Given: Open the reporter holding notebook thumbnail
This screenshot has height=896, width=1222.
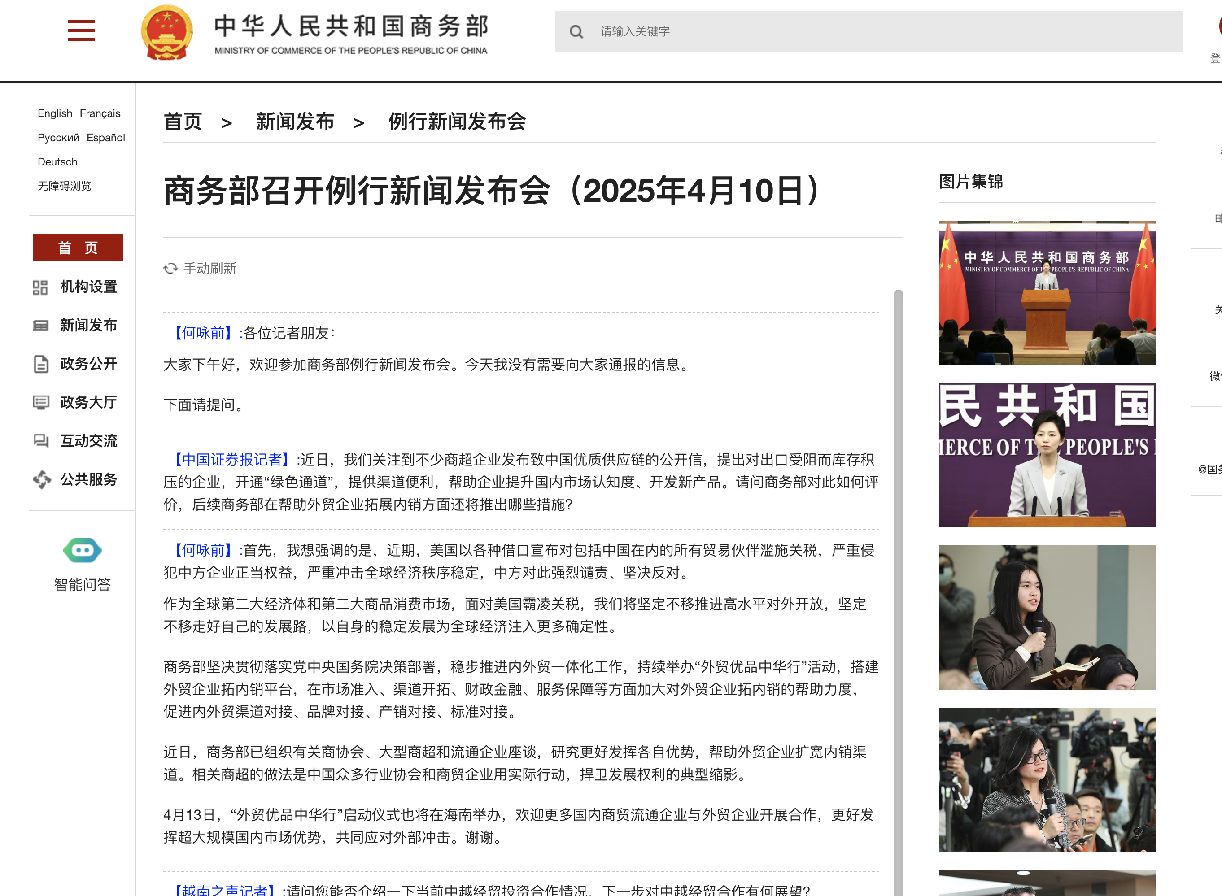Looking at the screenshot, I should 1047,618.
